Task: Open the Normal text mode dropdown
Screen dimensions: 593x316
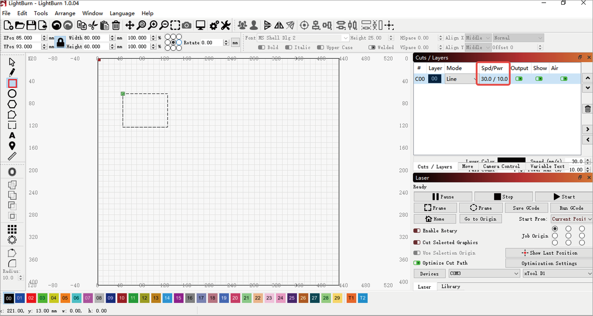Action: (x=519, y=38)
